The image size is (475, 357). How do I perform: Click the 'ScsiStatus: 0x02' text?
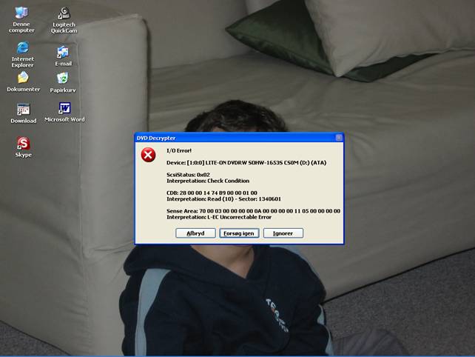click(188, 175)
